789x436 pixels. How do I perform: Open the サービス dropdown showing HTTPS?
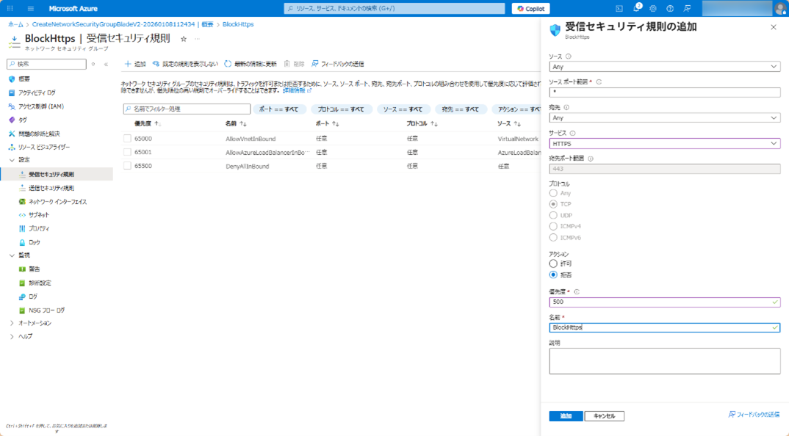[x=664, y=144]
